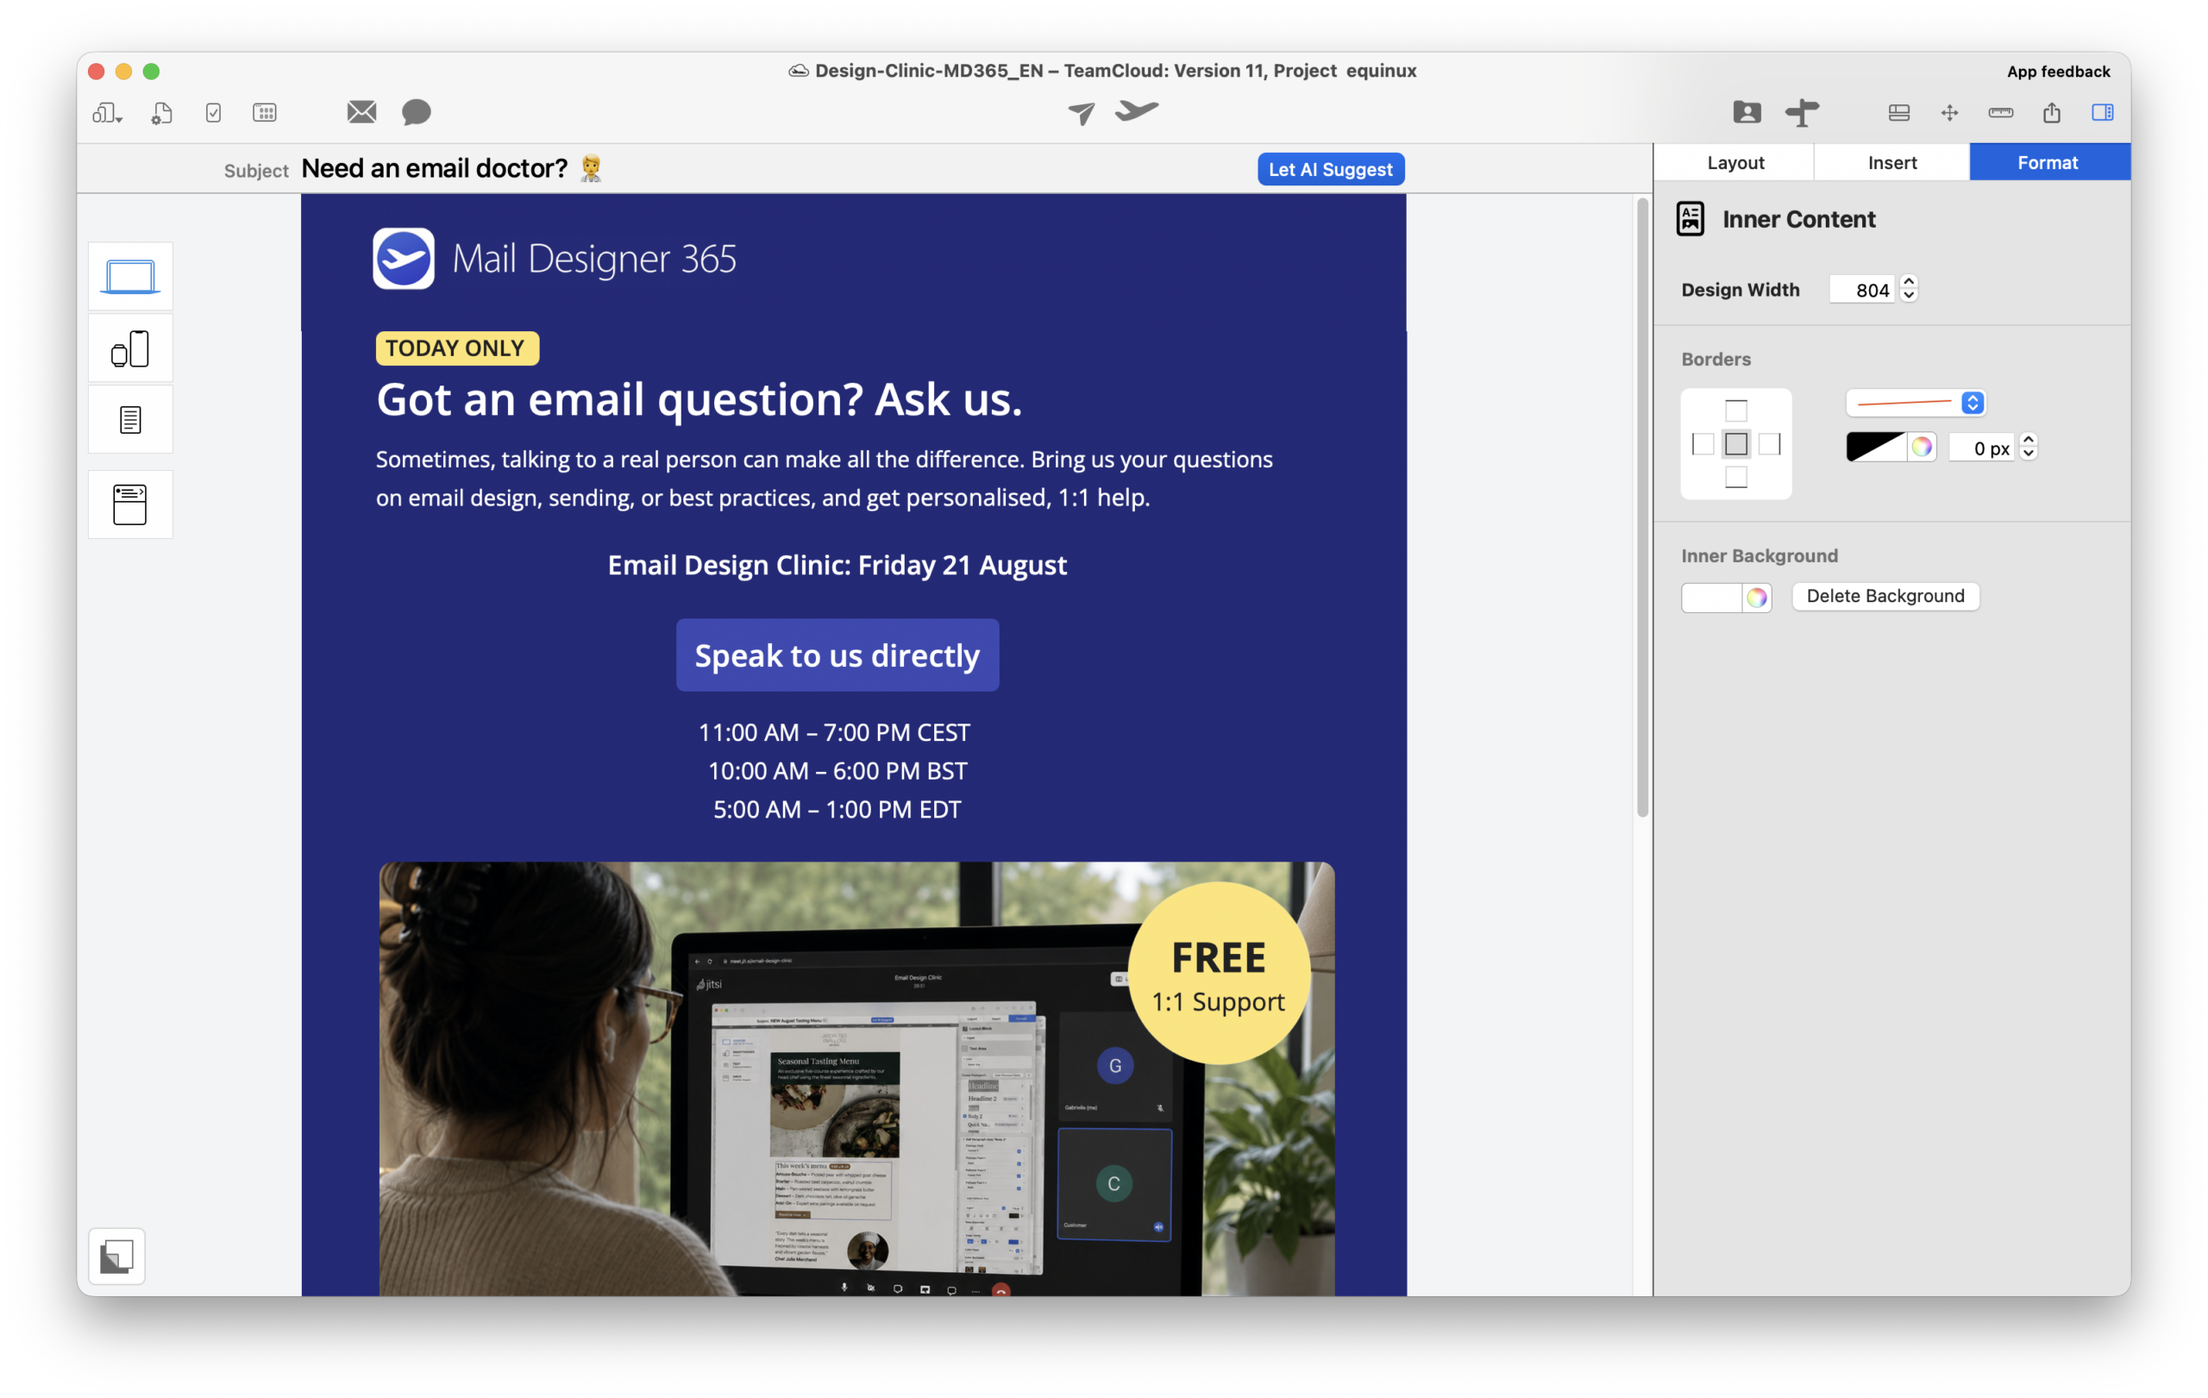The width and height of the screenshot is (2208, 1398).
Task: Open the comments speech bubble icon
Action: 417,112
